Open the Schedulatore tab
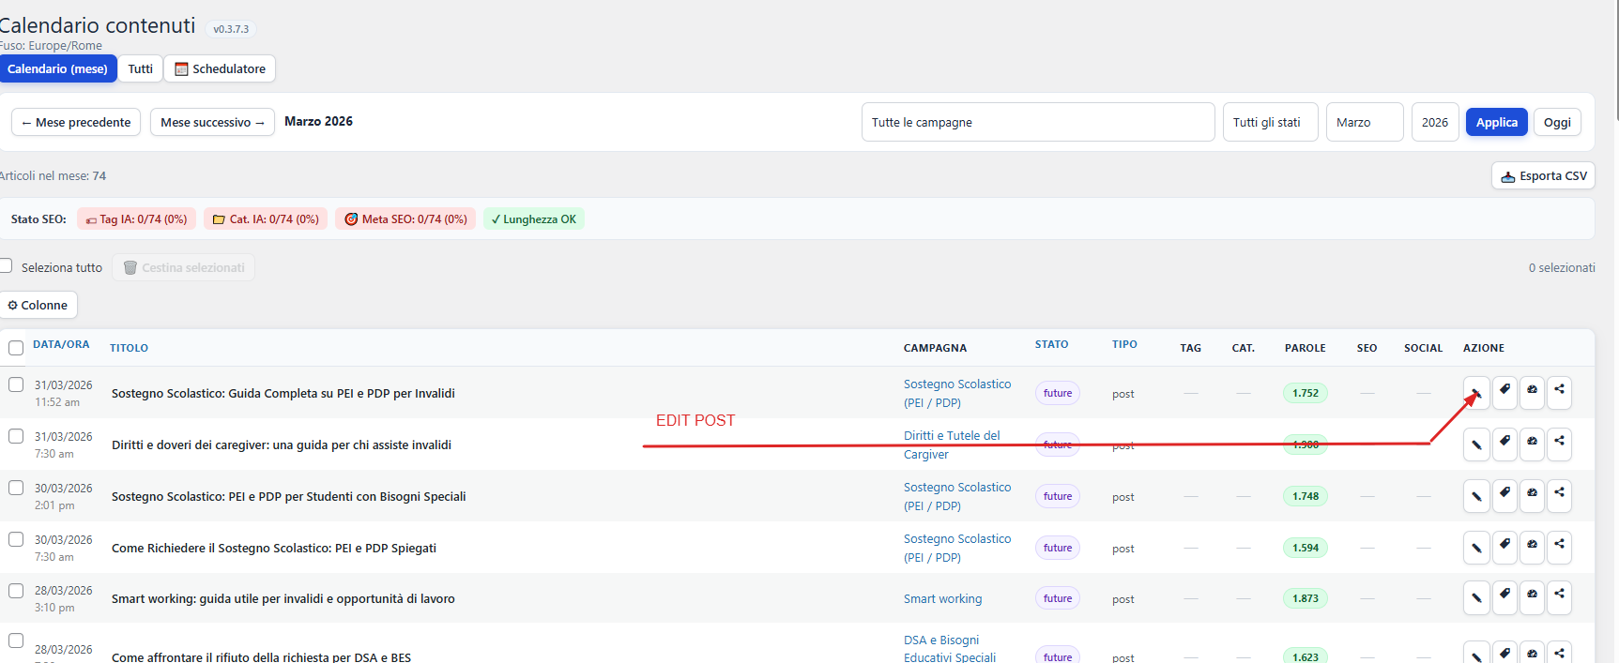This screenshot has height=663, width=1619. tap(220, 68)
